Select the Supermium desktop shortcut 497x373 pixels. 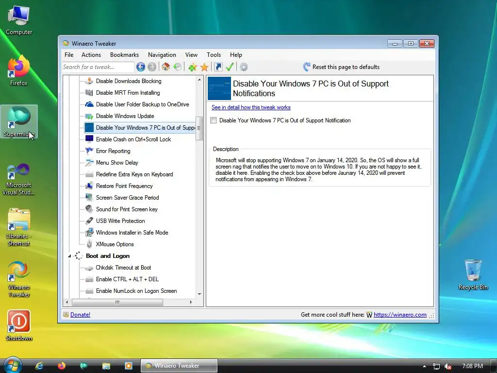[19, 122]
